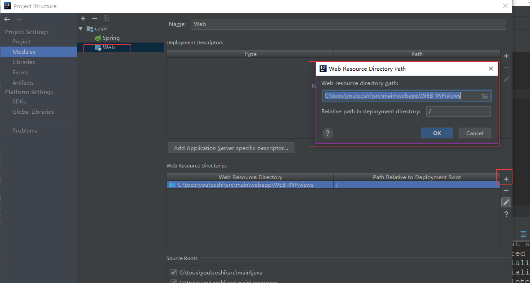Add a deployment descriptor
Screen dimensions: 530x283
pos(506,56)
